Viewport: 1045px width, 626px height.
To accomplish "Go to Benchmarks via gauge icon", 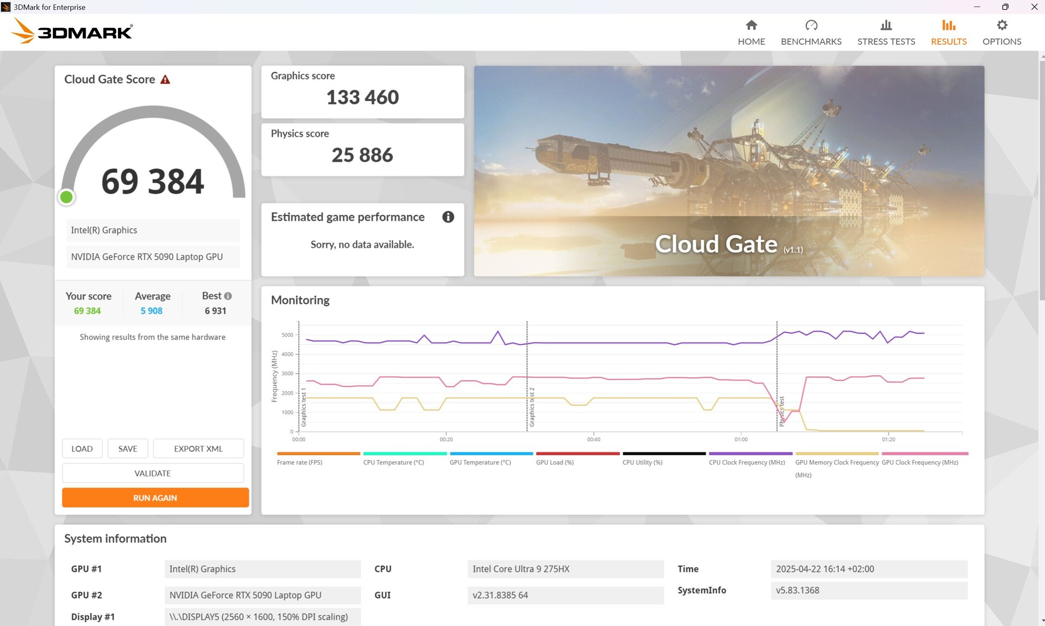I will tap(811, 26).
